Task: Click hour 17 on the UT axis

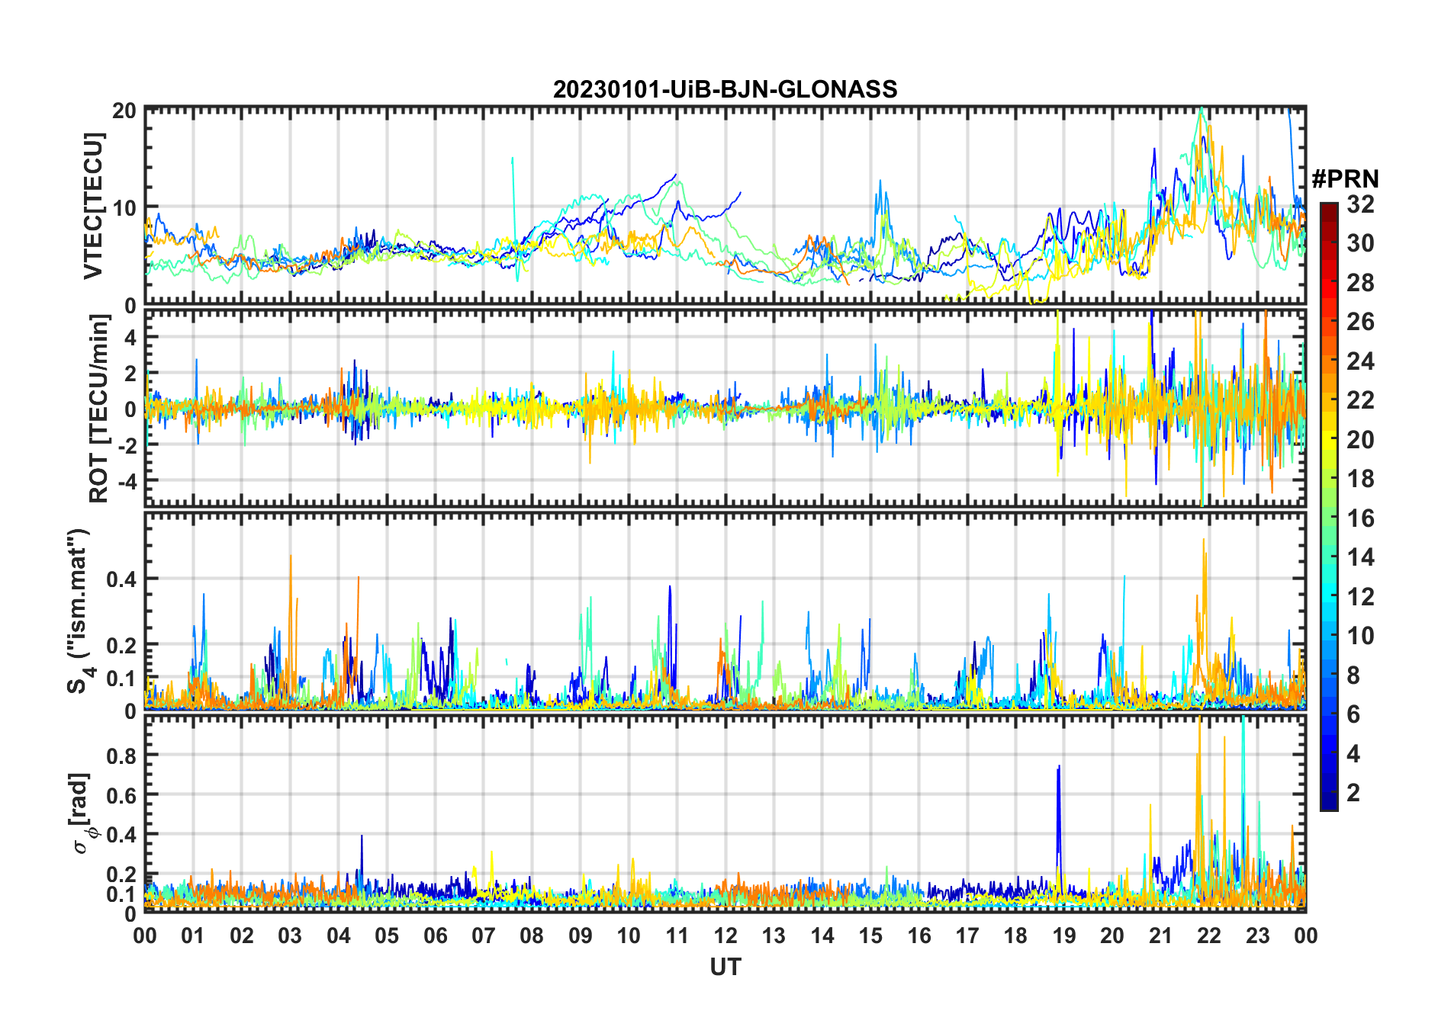Action: pyautogui.click(x=967, y=935)
